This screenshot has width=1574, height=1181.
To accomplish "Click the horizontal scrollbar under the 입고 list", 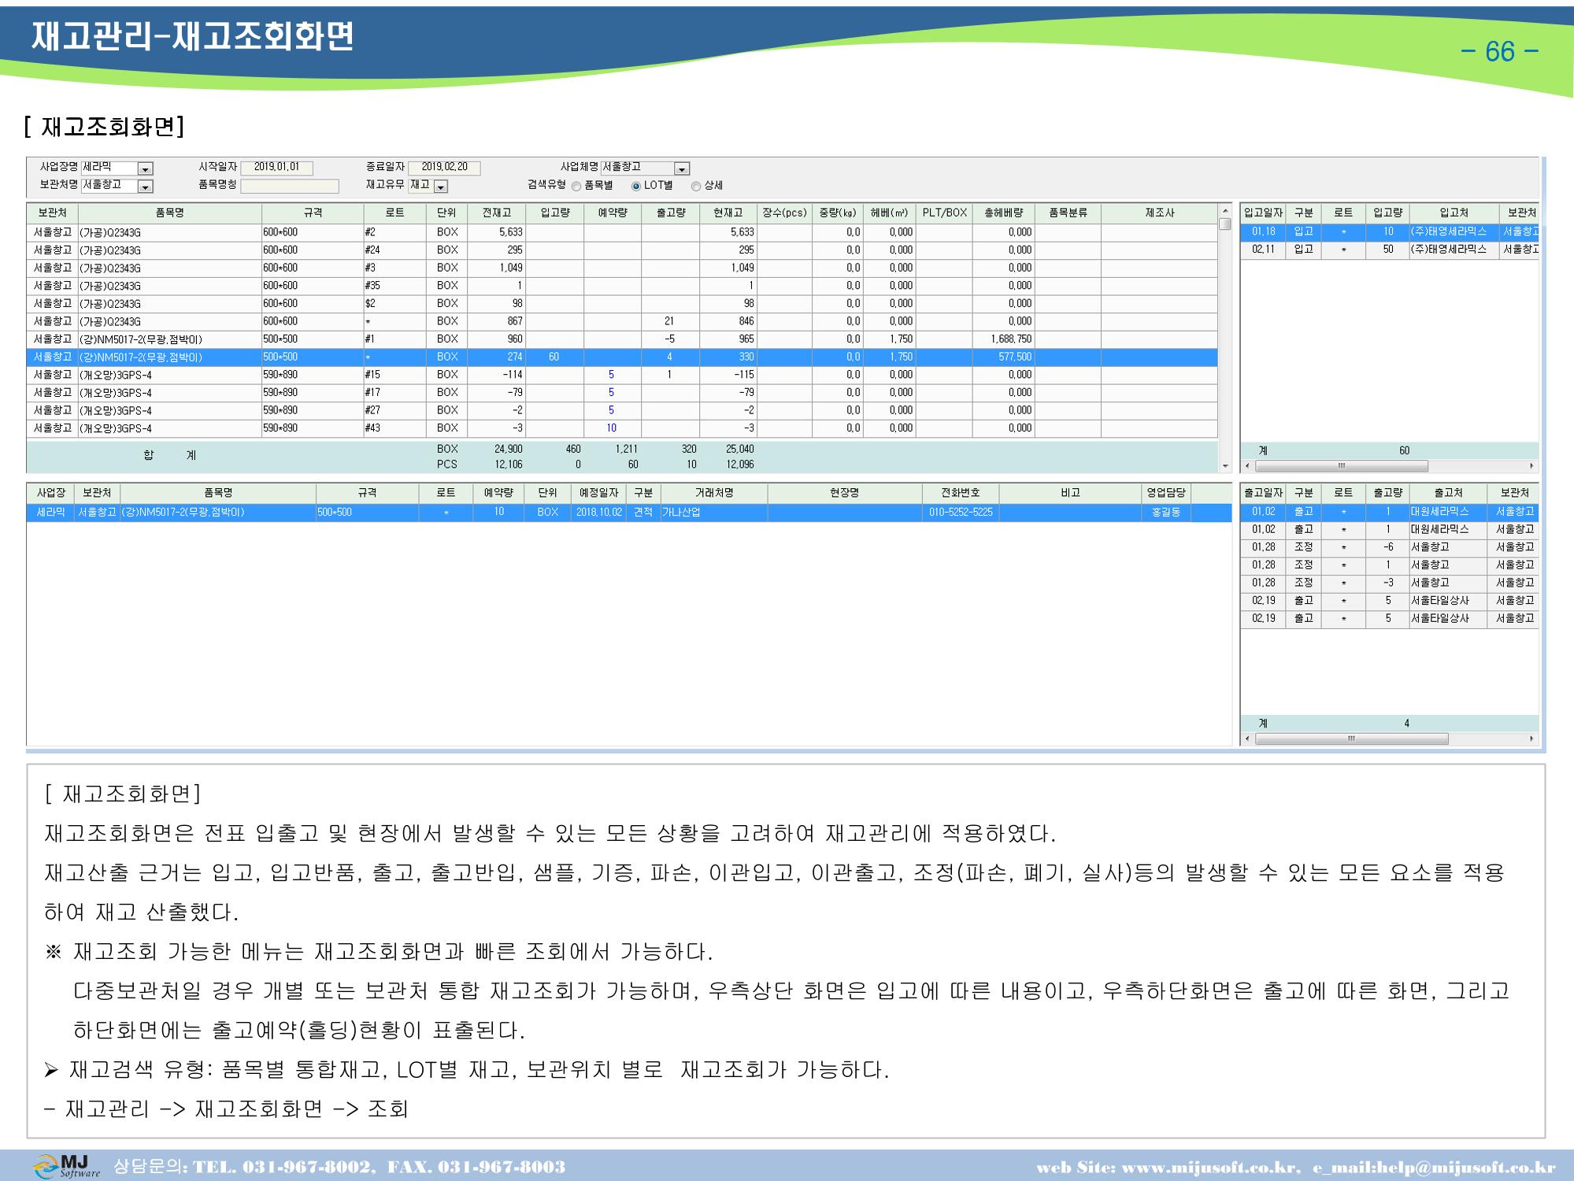I will (x=1342, y=466).
